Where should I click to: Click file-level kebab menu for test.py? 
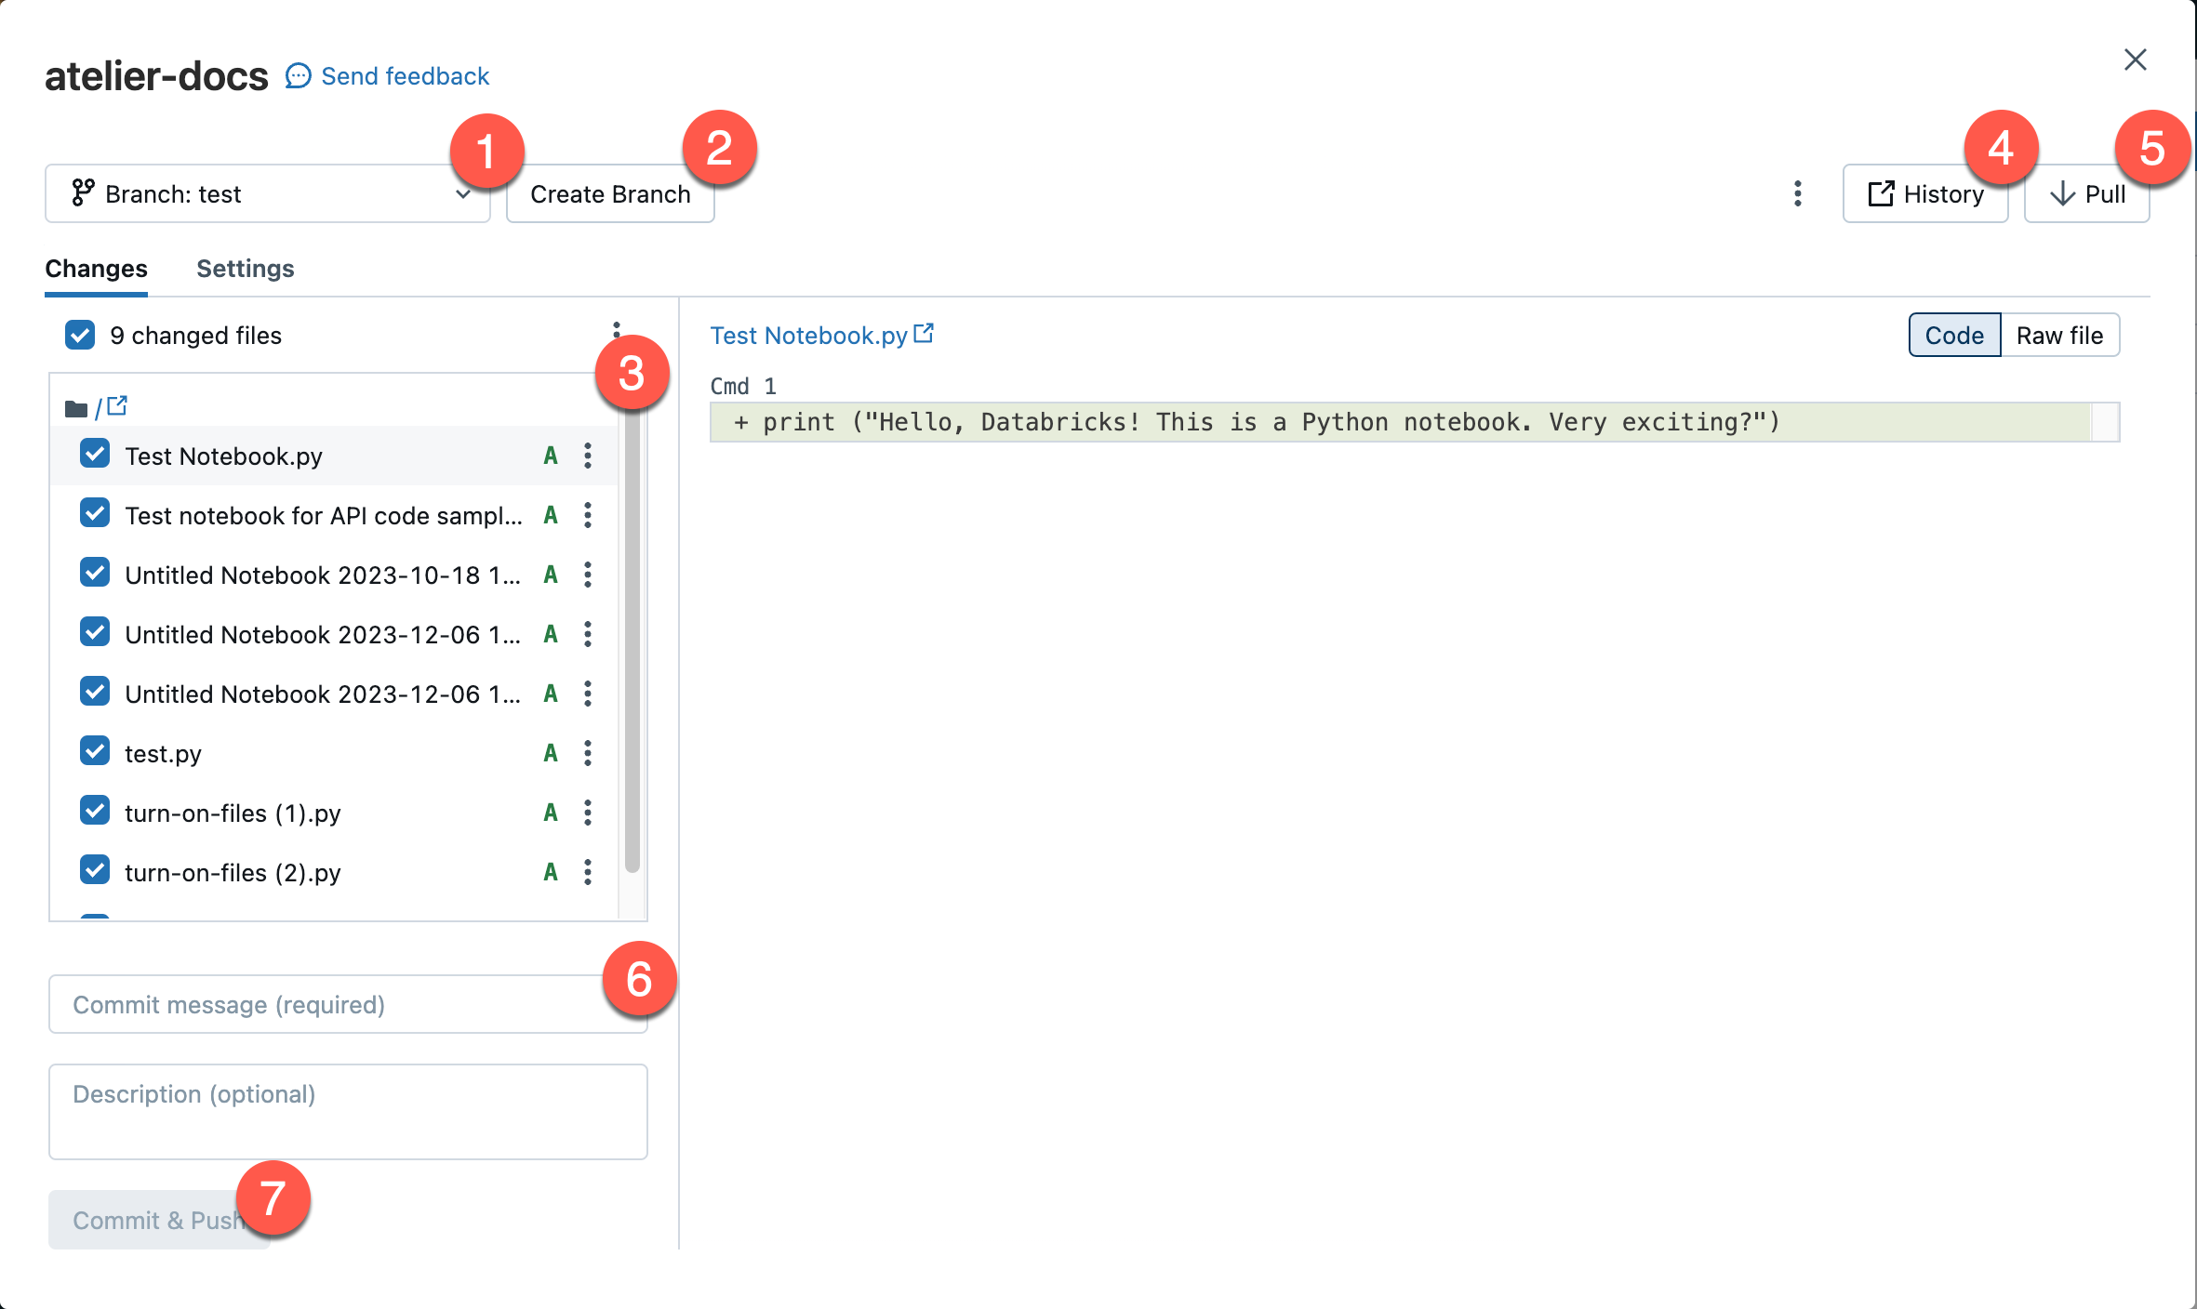(588, 753)
